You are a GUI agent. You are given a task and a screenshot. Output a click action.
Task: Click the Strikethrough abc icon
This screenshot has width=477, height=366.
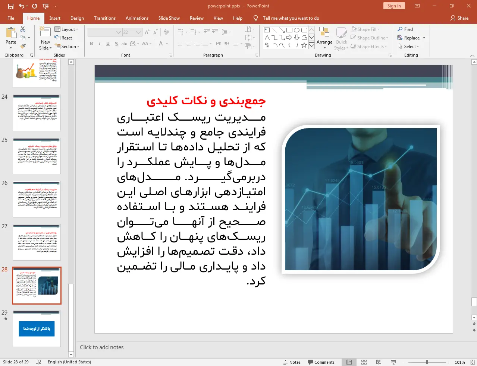click(x=125, y=44)
